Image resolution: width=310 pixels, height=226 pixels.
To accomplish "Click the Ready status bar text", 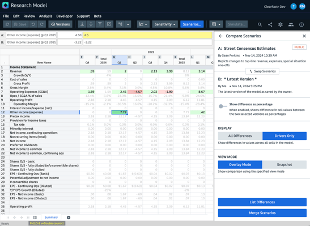I will (x=5, y=224).
